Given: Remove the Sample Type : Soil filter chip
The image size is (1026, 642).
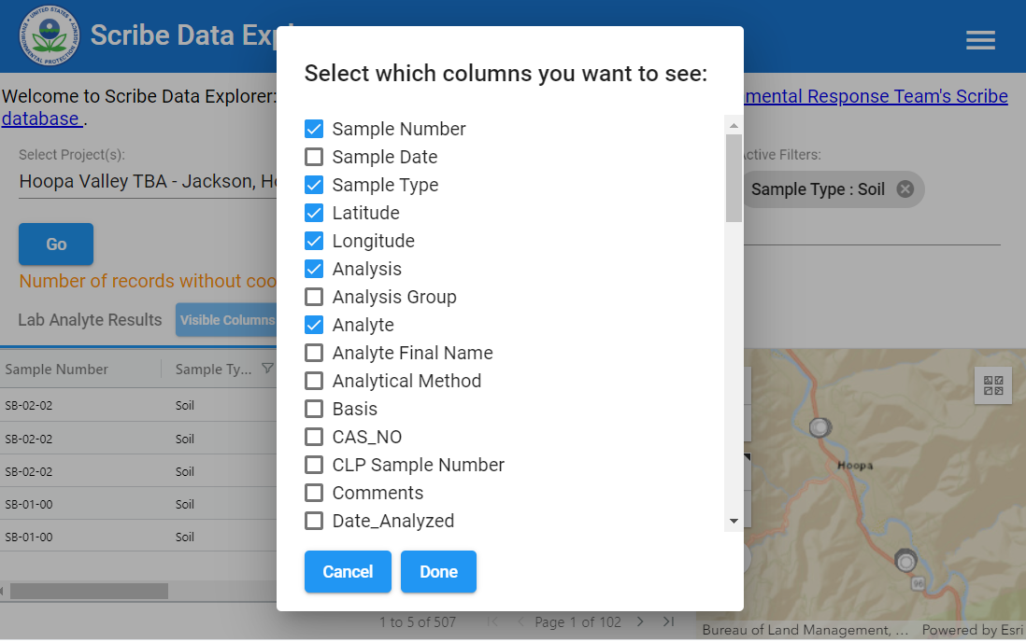Looking at the screenshot, I should click(x=904, y=188).
